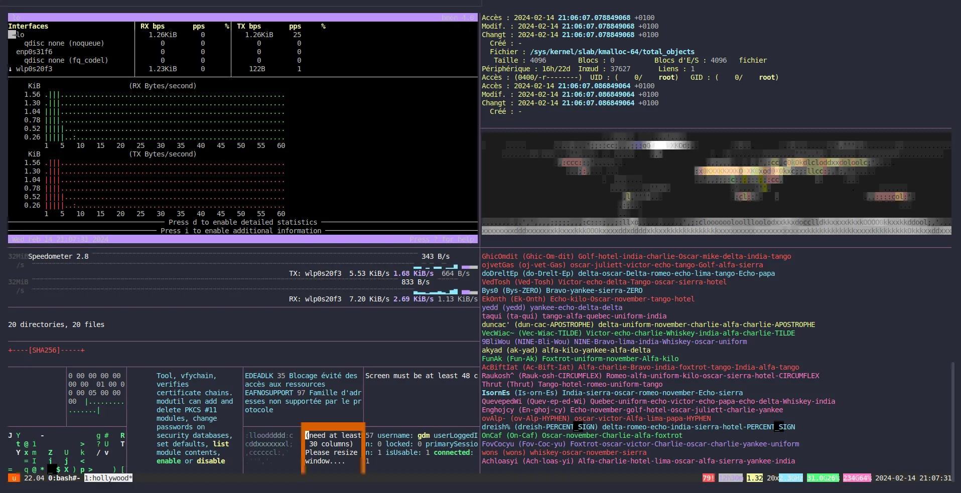Click 'Press d to enable detailed statistics'
Viewport: 961px width, 493px height.
(243, 223)
